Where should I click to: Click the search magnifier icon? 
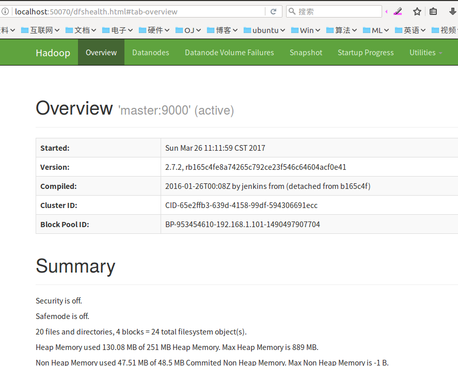pos(292,11)
